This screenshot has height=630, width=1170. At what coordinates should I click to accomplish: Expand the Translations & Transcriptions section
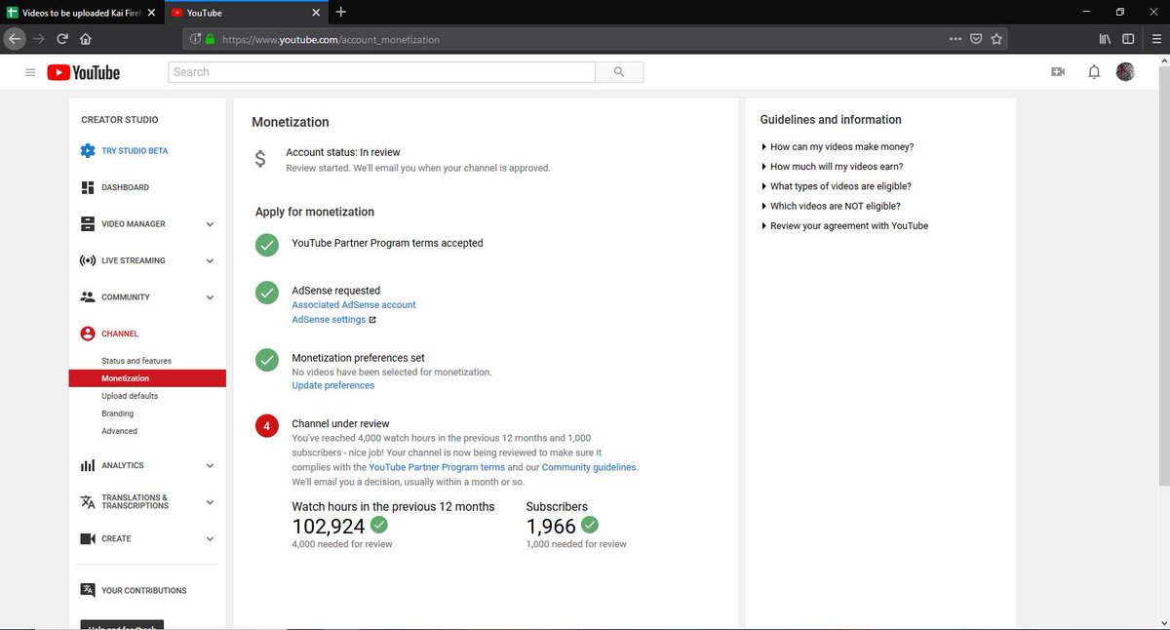(x=210, y=502)
